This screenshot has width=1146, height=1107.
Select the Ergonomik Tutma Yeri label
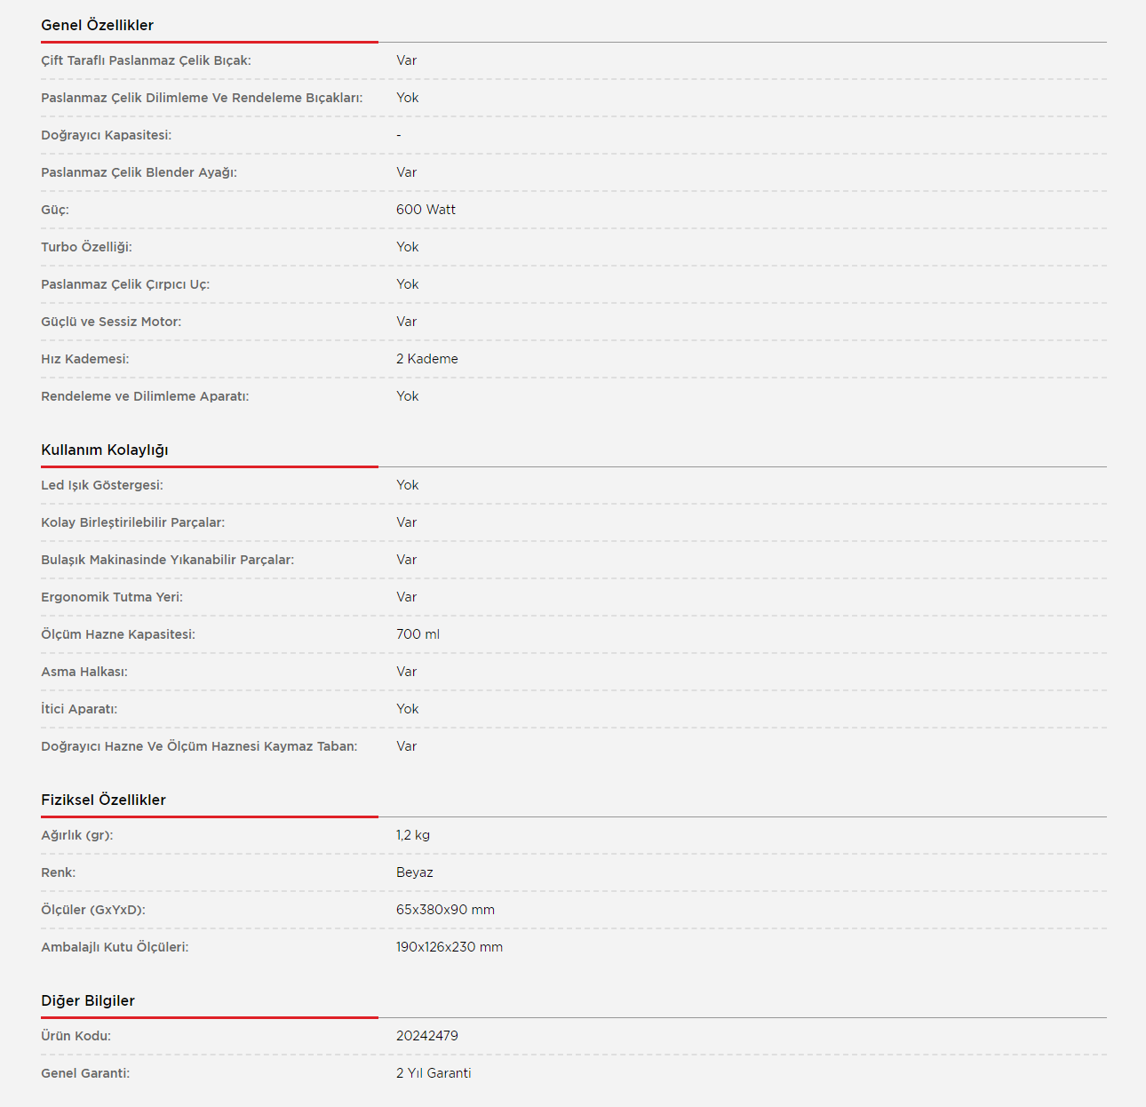pyautogui.click(x=111, y=597)
